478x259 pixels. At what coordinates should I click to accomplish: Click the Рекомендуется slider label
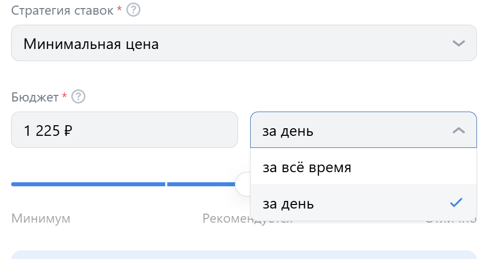pyautogui.click(x=226, y=219)
